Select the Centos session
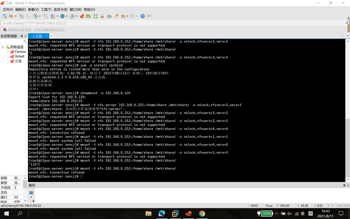 pyautogui.click(x=18, y=52)
